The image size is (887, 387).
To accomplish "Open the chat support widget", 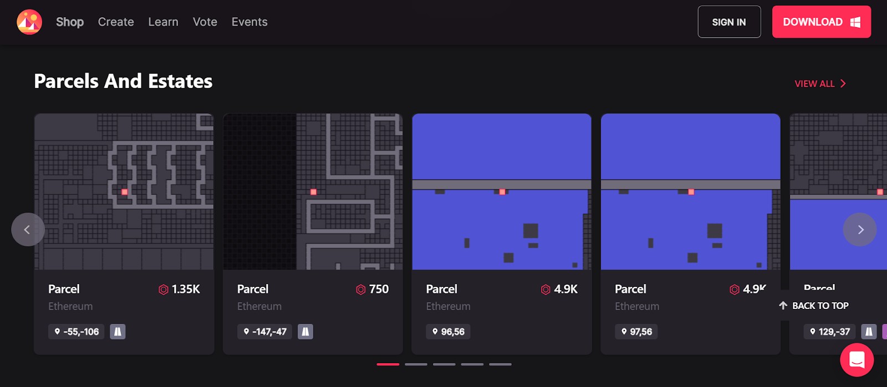I will [857, 360].
